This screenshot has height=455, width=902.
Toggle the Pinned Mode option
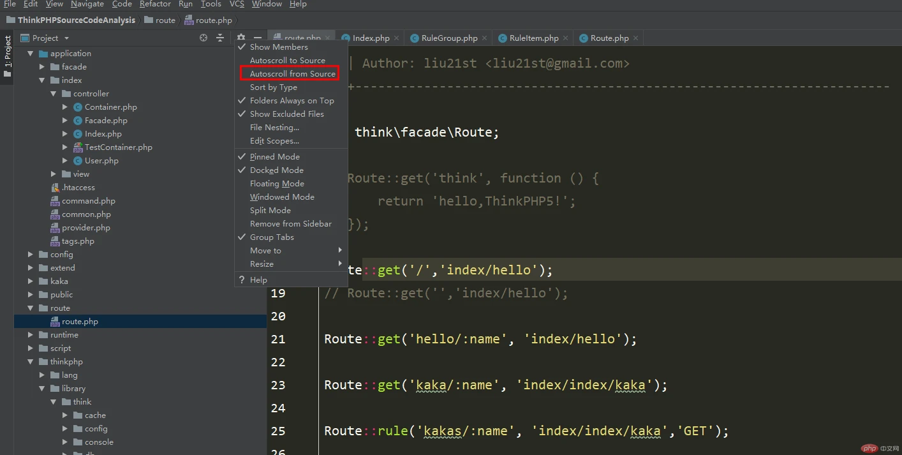[274, 157]
